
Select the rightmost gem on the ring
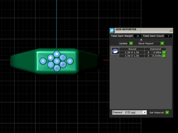point(70,61)
